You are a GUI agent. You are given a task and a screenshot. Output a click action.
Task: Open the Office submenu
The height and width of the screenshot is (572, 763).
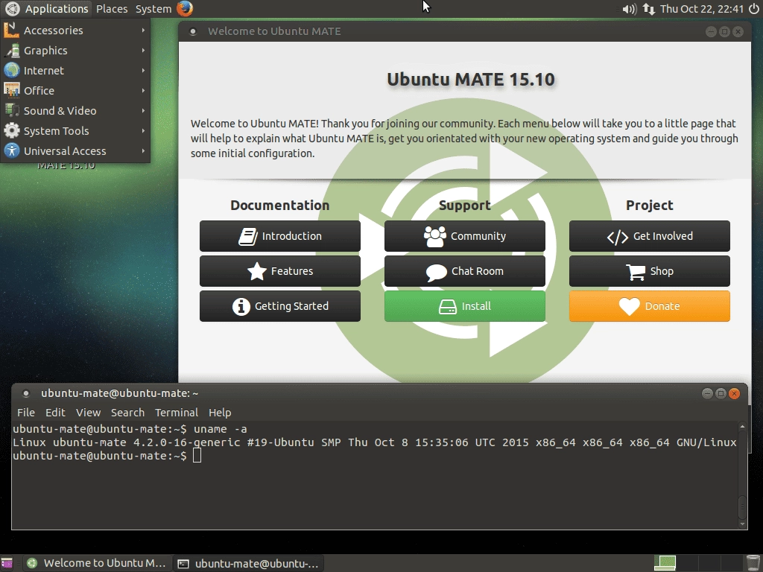coord(75,90)
